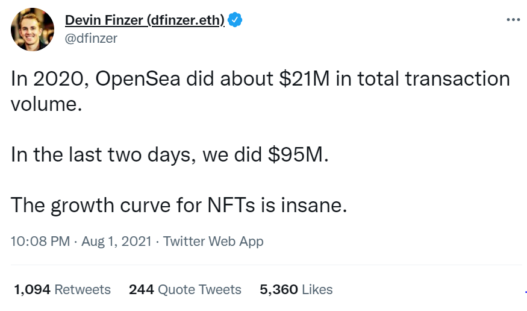Click the 10:08 PM timestamp

[40, 242]
